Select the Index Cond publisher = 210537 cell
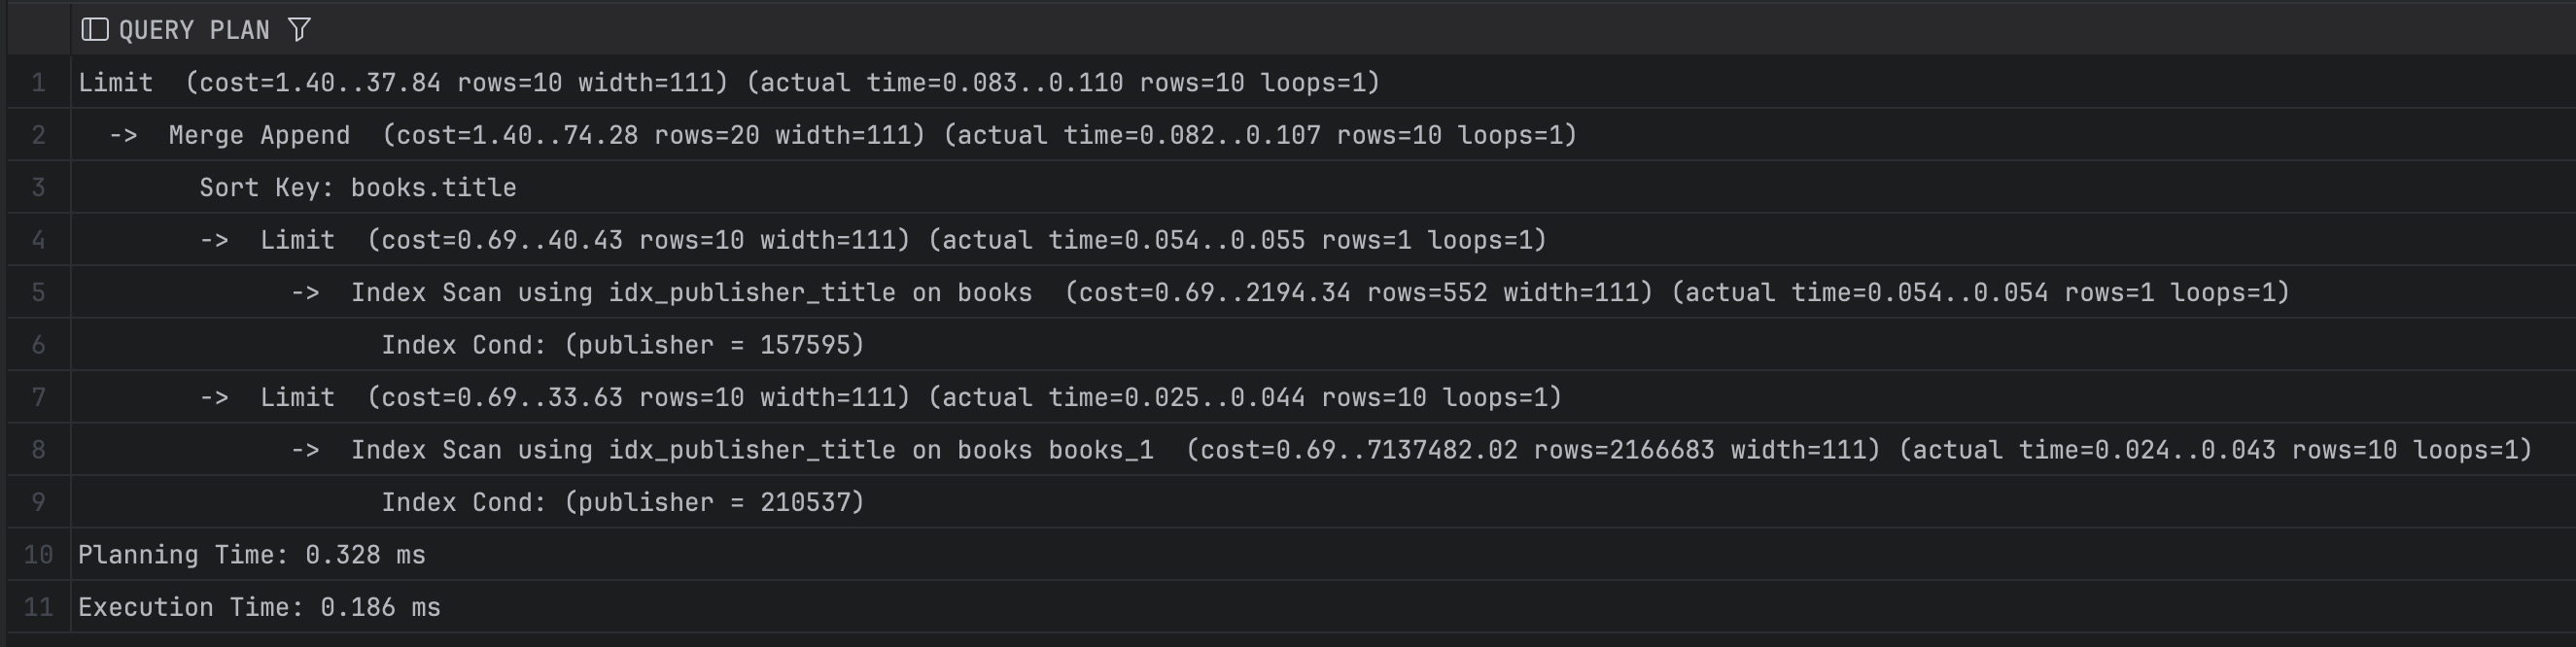The image size is (2576, 647). (x=622, y=503)
